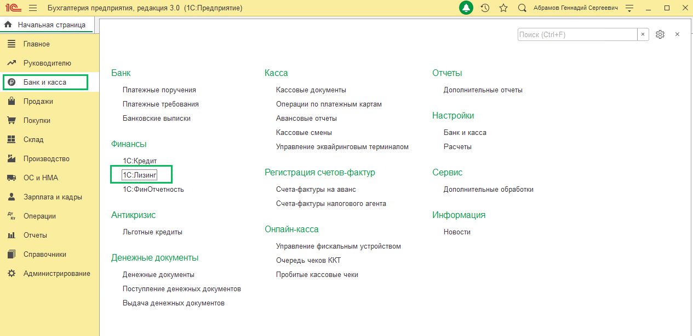Open the Зарплата и кадры section
Screen dimensions: 693x336
click(53, 197)
